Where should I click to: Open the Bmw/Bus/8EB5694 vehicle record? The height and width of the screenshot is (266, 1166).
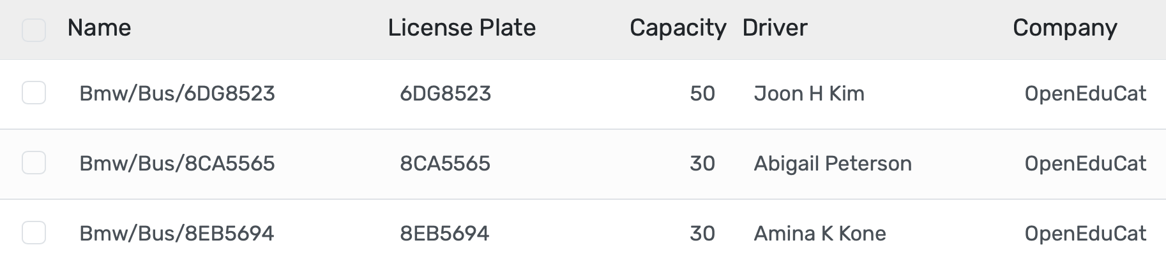point(176,234)
